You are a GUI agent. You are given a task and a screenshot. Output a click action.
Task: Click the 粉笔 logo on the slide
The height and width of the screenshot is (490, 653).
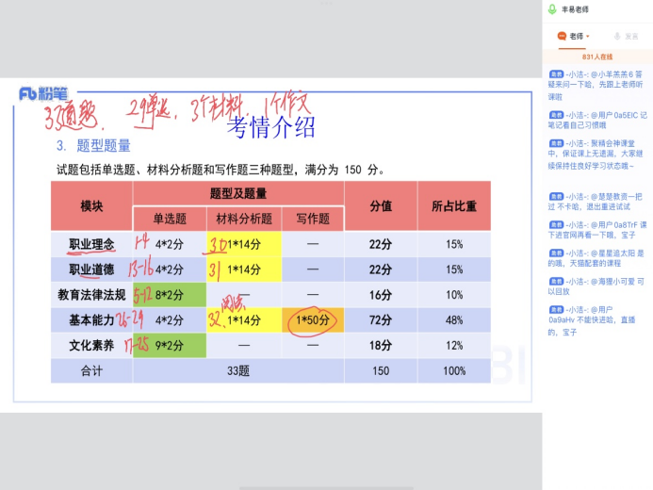43,93
